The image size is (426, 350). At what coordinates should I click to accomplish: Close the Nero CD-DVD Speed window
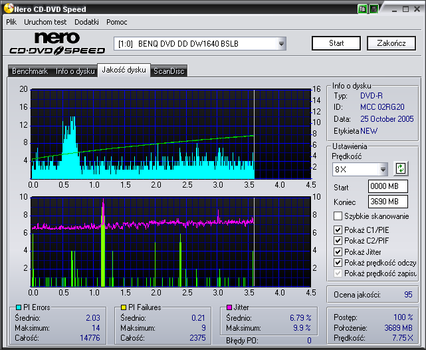click(x=417, y=9)
